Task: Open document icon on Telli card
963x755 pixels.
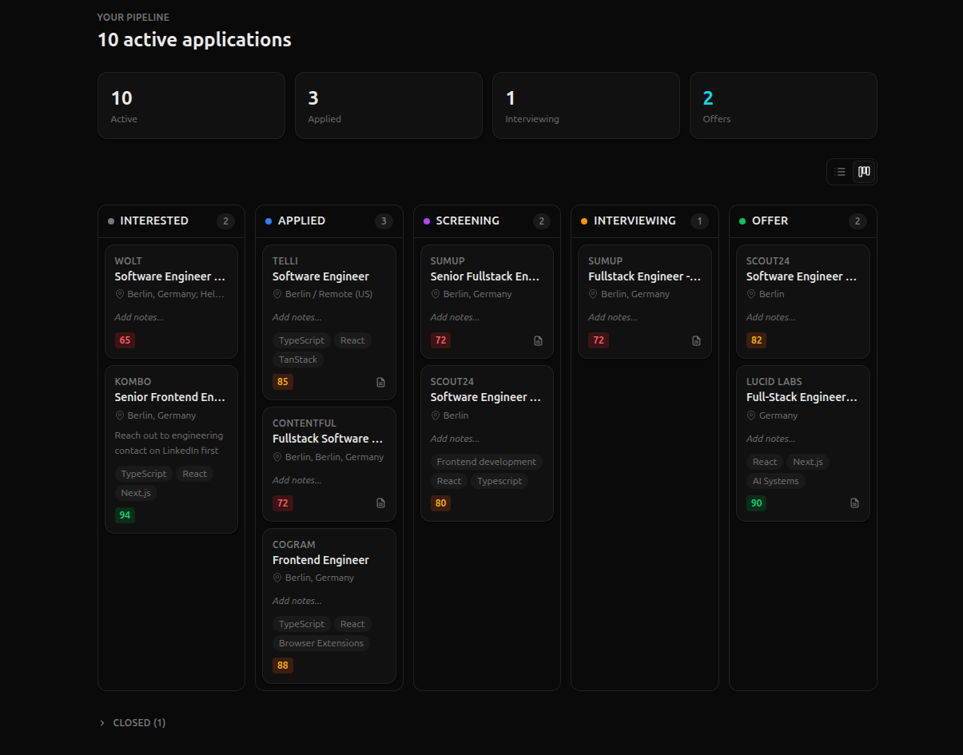Action: tap(380, 382)
